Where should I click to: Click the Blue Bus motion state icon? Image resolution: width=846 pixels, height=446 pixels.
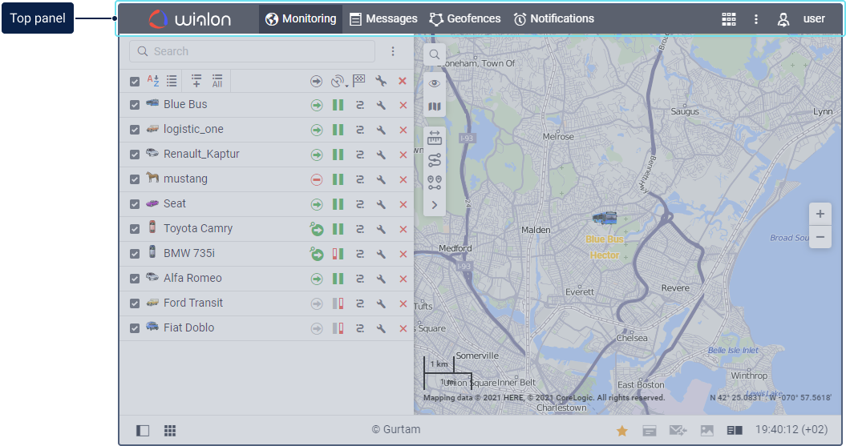(317, 105)
